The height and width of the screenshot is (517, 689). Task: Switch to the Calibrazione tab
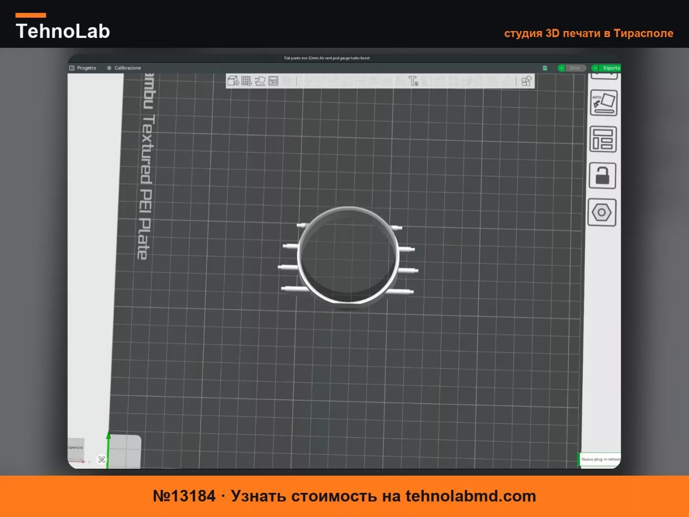coord(124,68)
